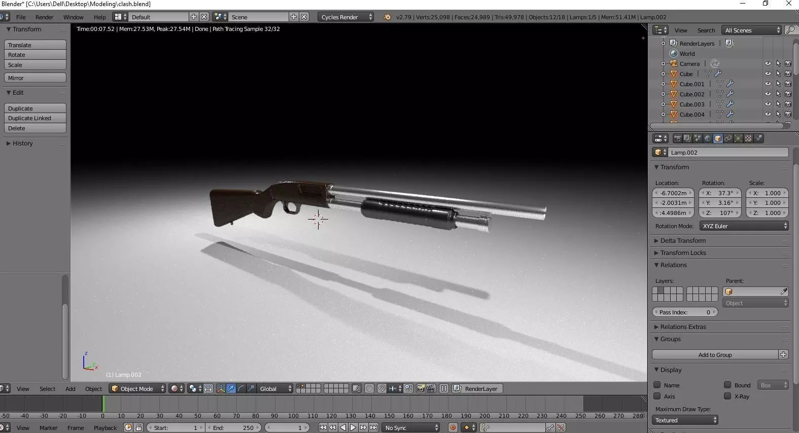Open the File menu
The height and width of the screenshot is (433, 799).
(x=21, y=17)
